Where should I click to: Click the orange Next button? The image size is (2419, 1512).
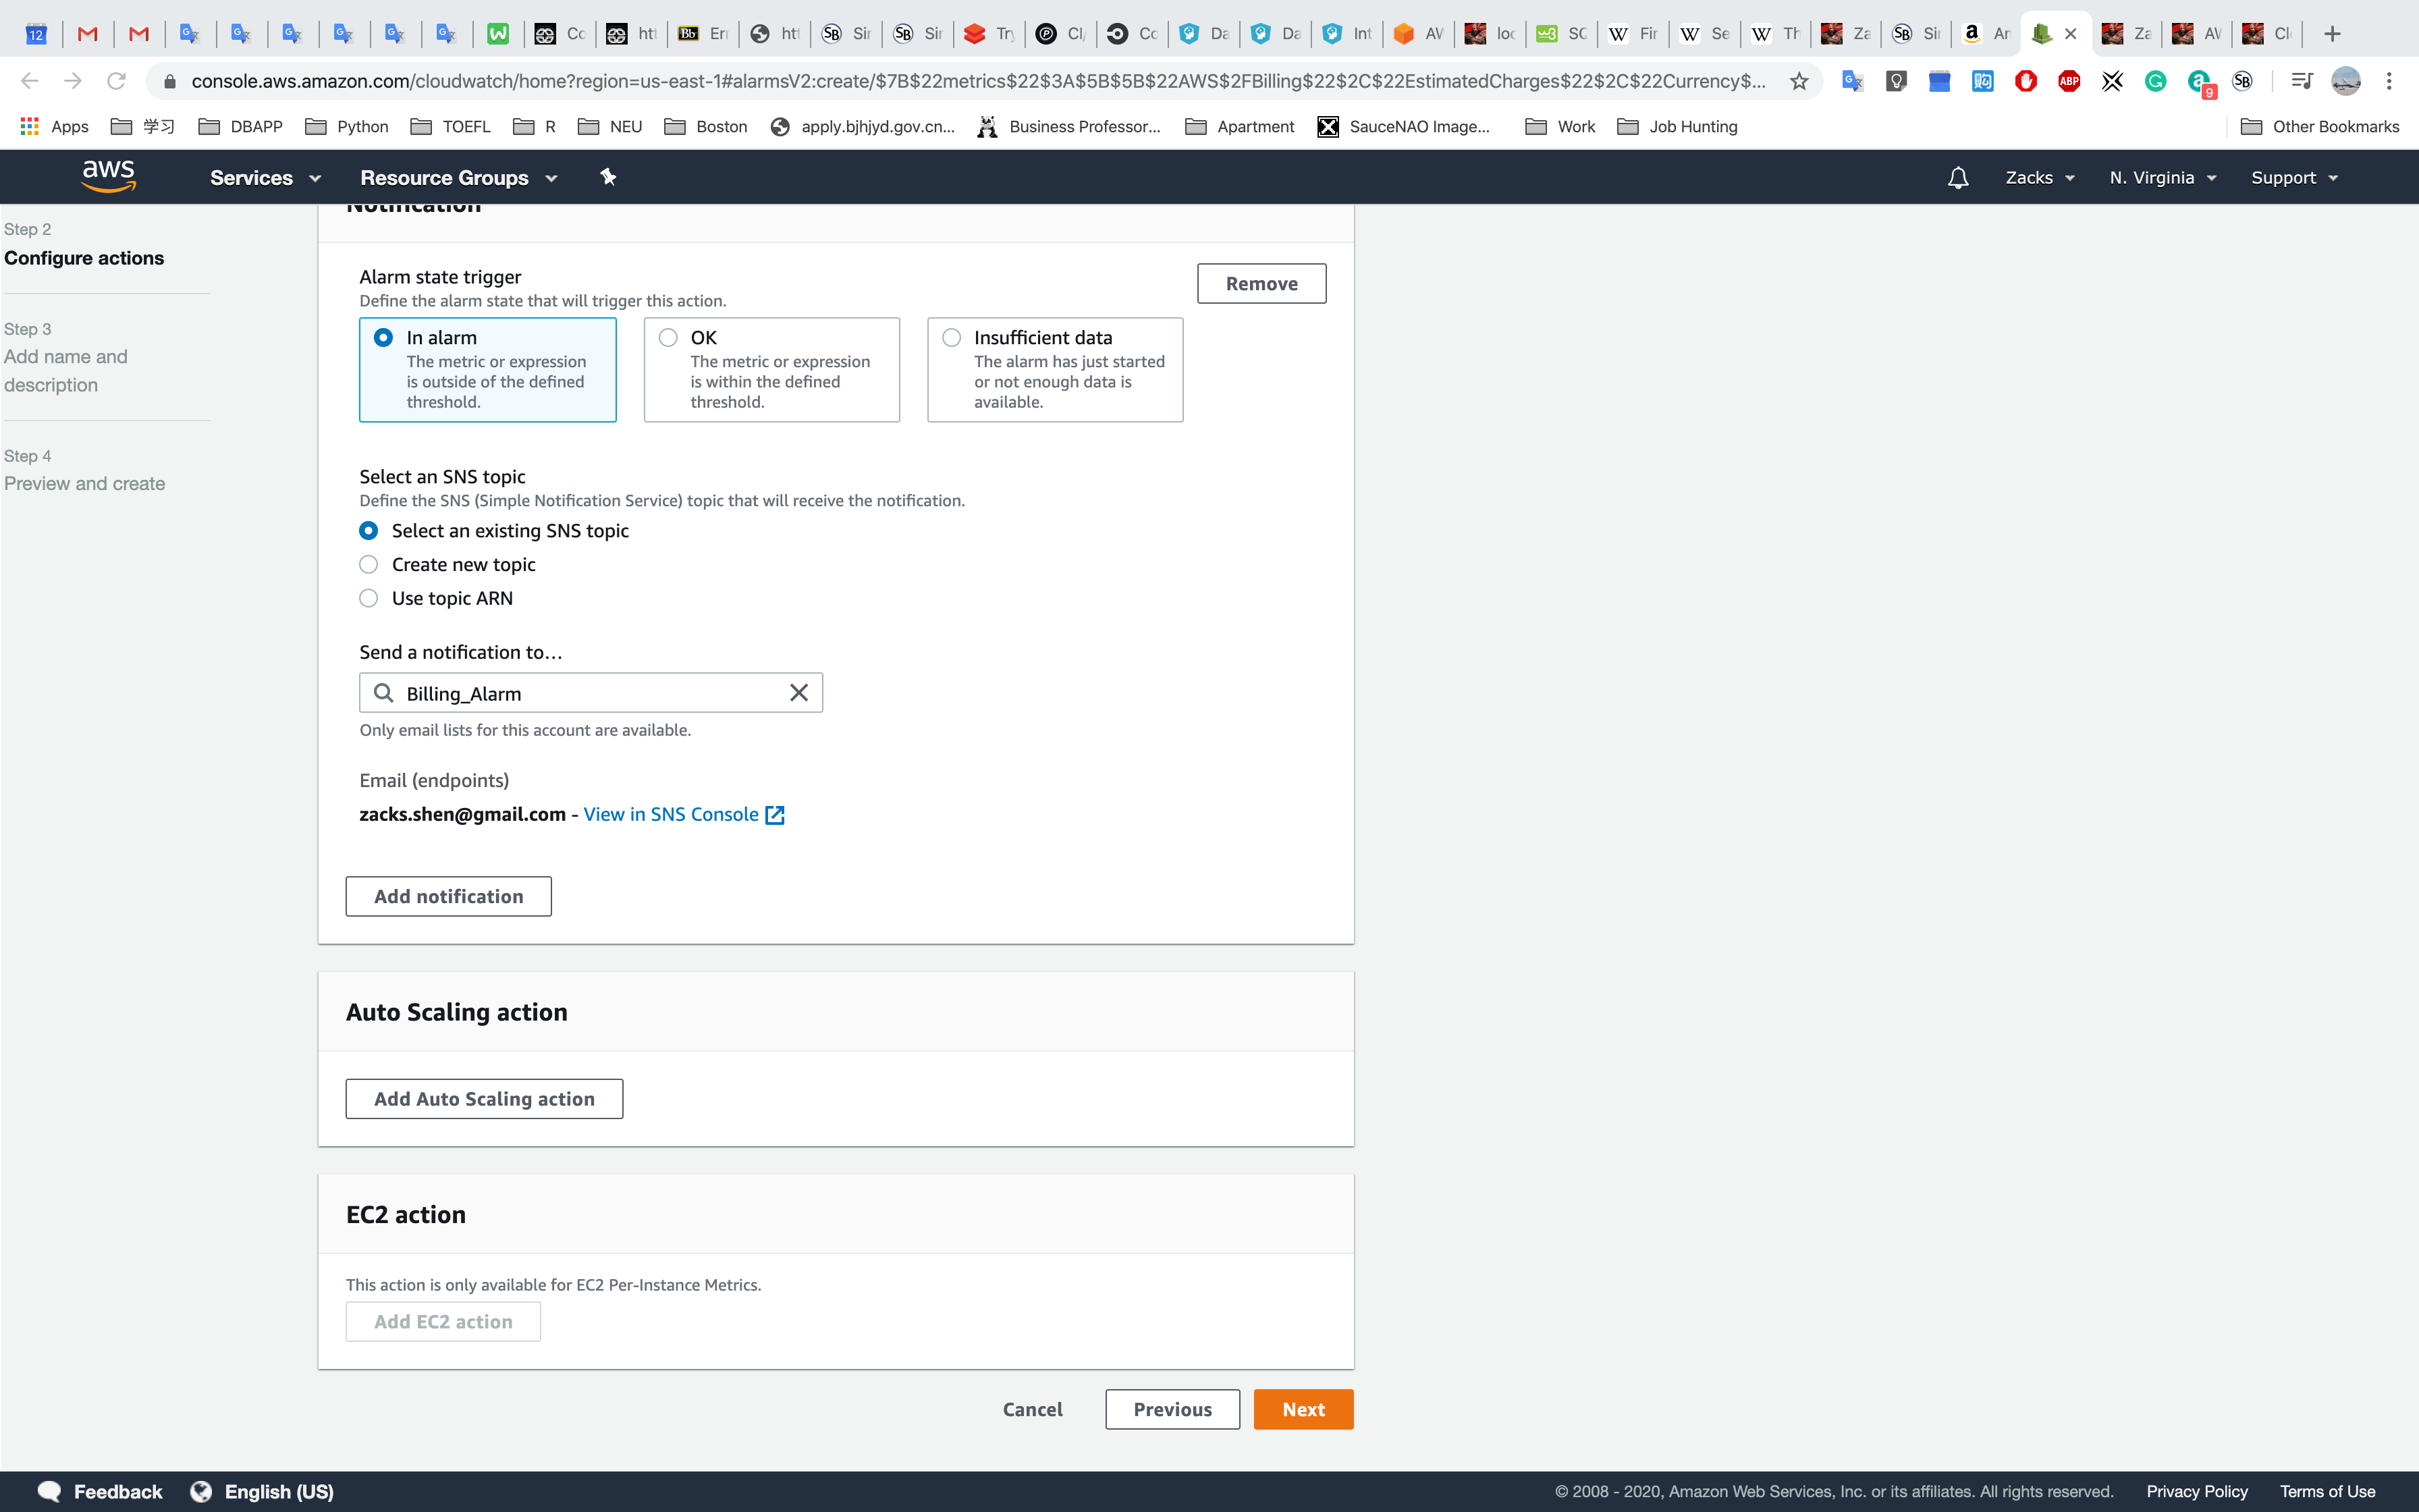pos(1303,1409)
